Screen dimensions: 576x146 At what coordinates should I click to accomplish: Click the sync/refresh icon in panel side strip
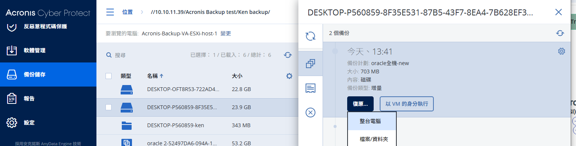point(311,36)
